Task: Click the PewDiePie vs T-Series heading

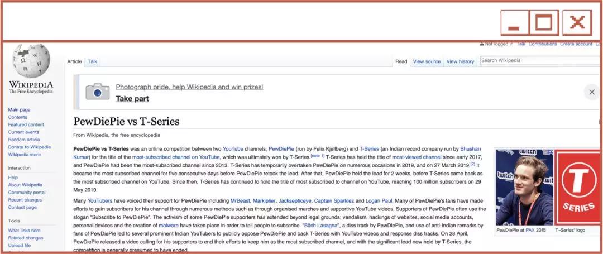Action: [126, 122]
